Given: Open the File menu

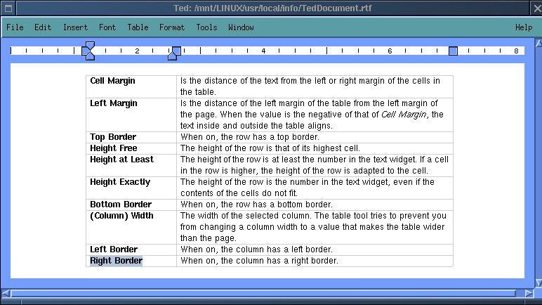Looking at the screenshot, I should (x=15, y=27).
